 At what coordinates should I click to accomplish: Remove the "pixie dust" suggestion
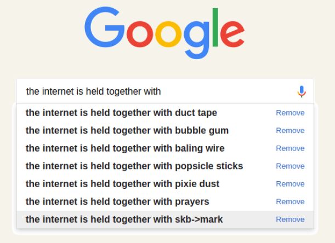(x=290, y=184)
